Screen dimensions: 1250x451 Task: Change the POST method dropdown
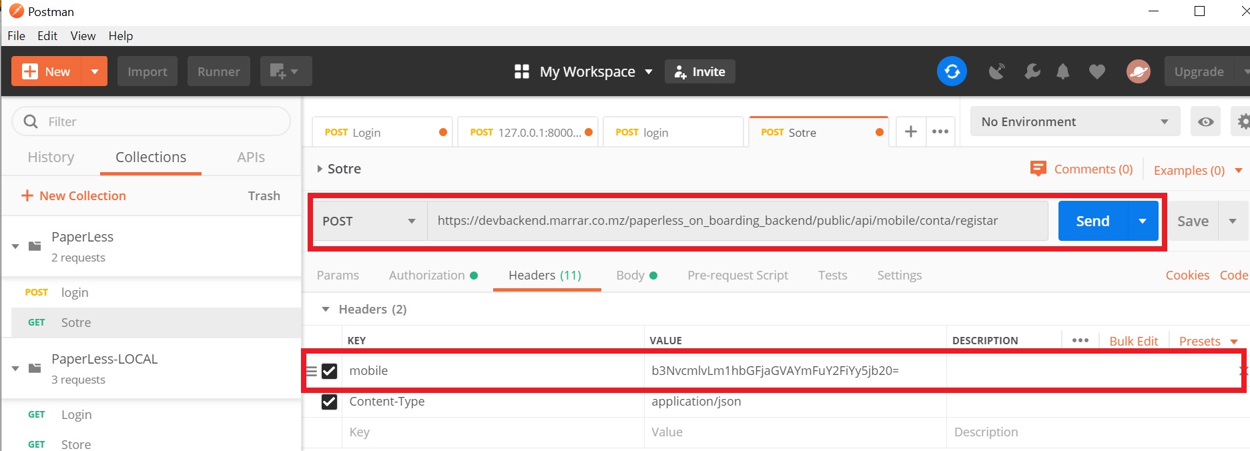click(x=370, y=221)
